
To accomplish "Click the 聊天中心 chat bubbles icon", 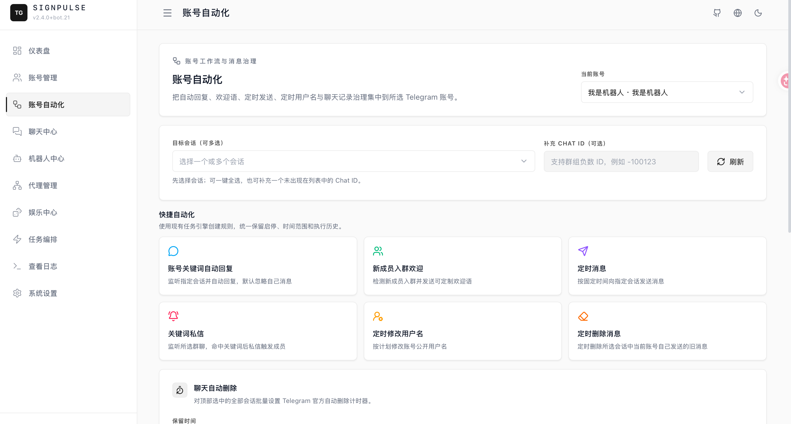I will 17,131.
